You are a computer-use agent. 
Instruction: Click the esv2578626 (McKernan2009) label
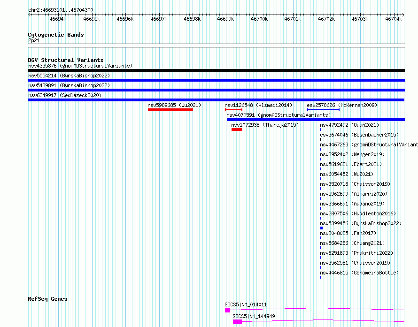tap(342, 105)
